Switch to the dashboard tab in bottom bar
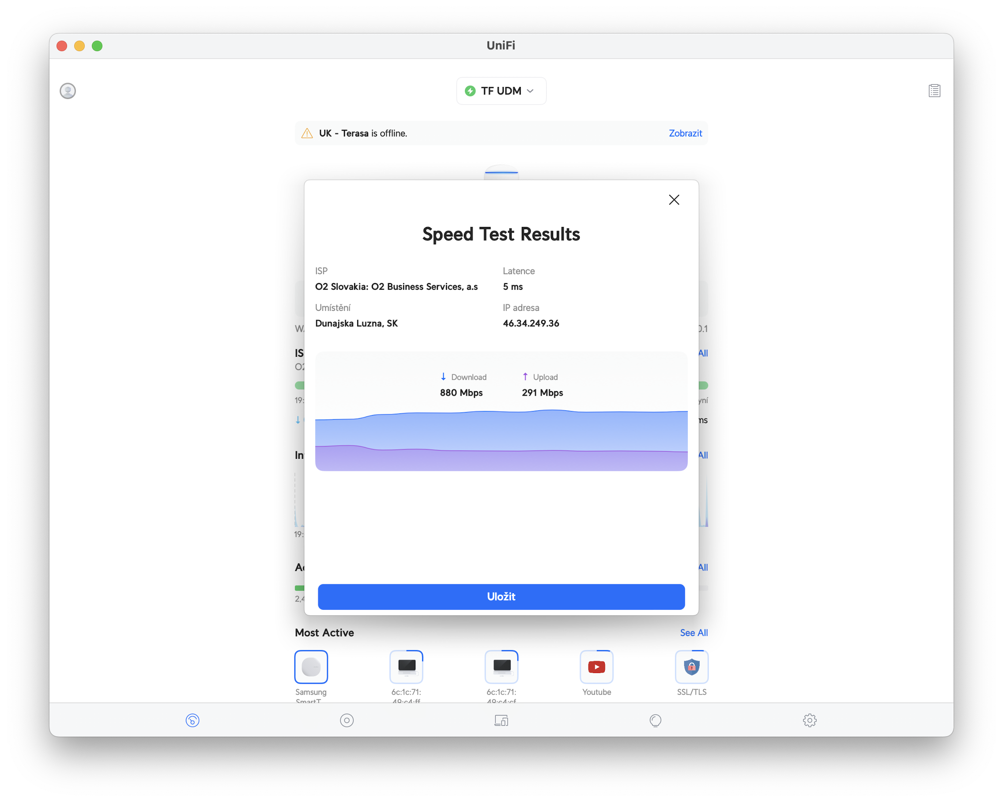The width and height of the screenshot is (1003, 802). (192, 720)
